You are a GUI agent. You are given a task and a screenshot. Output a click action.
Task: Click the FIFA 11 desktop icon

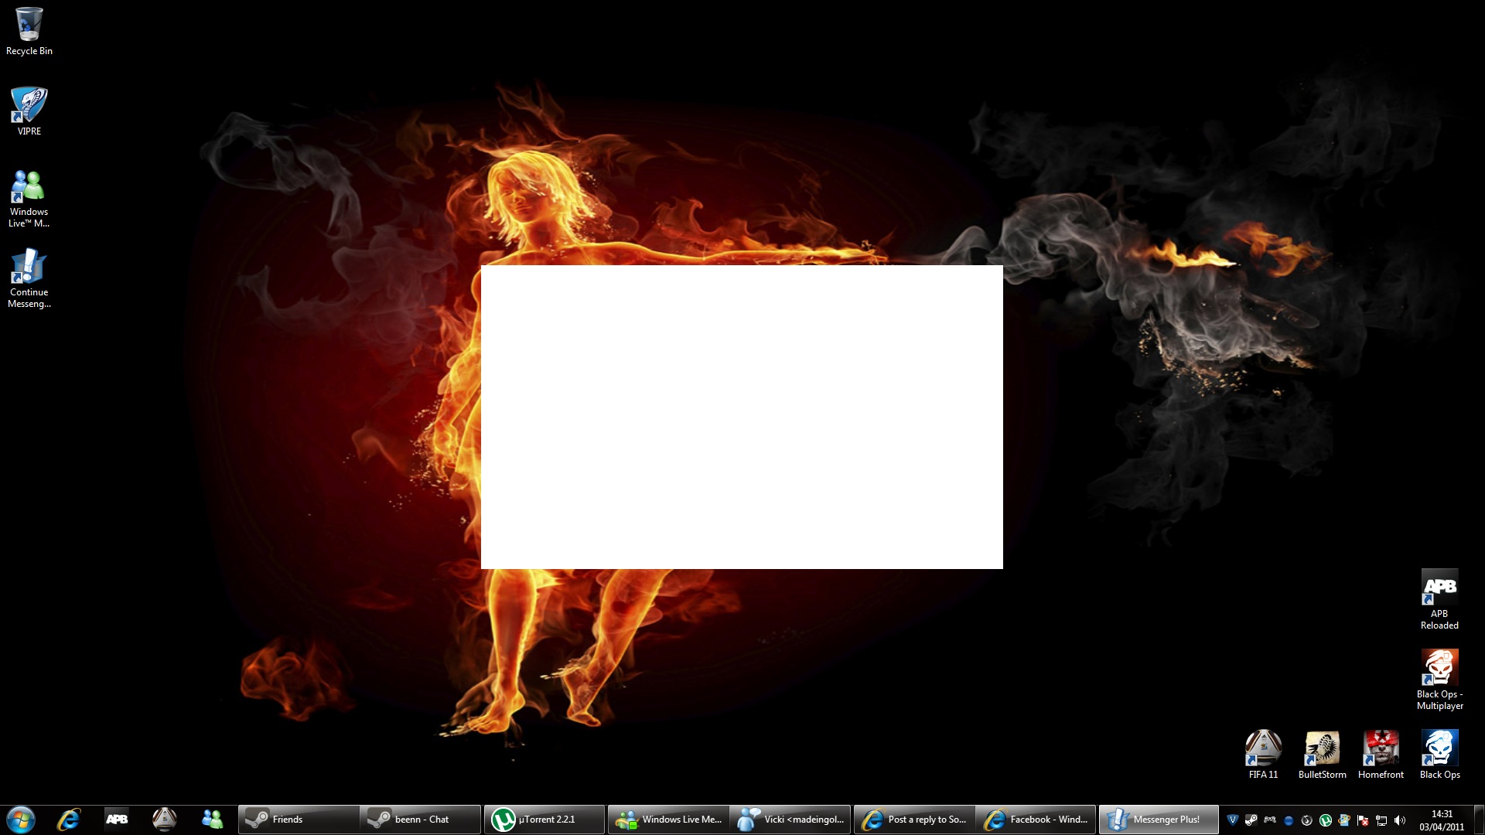pos(1263,753)
